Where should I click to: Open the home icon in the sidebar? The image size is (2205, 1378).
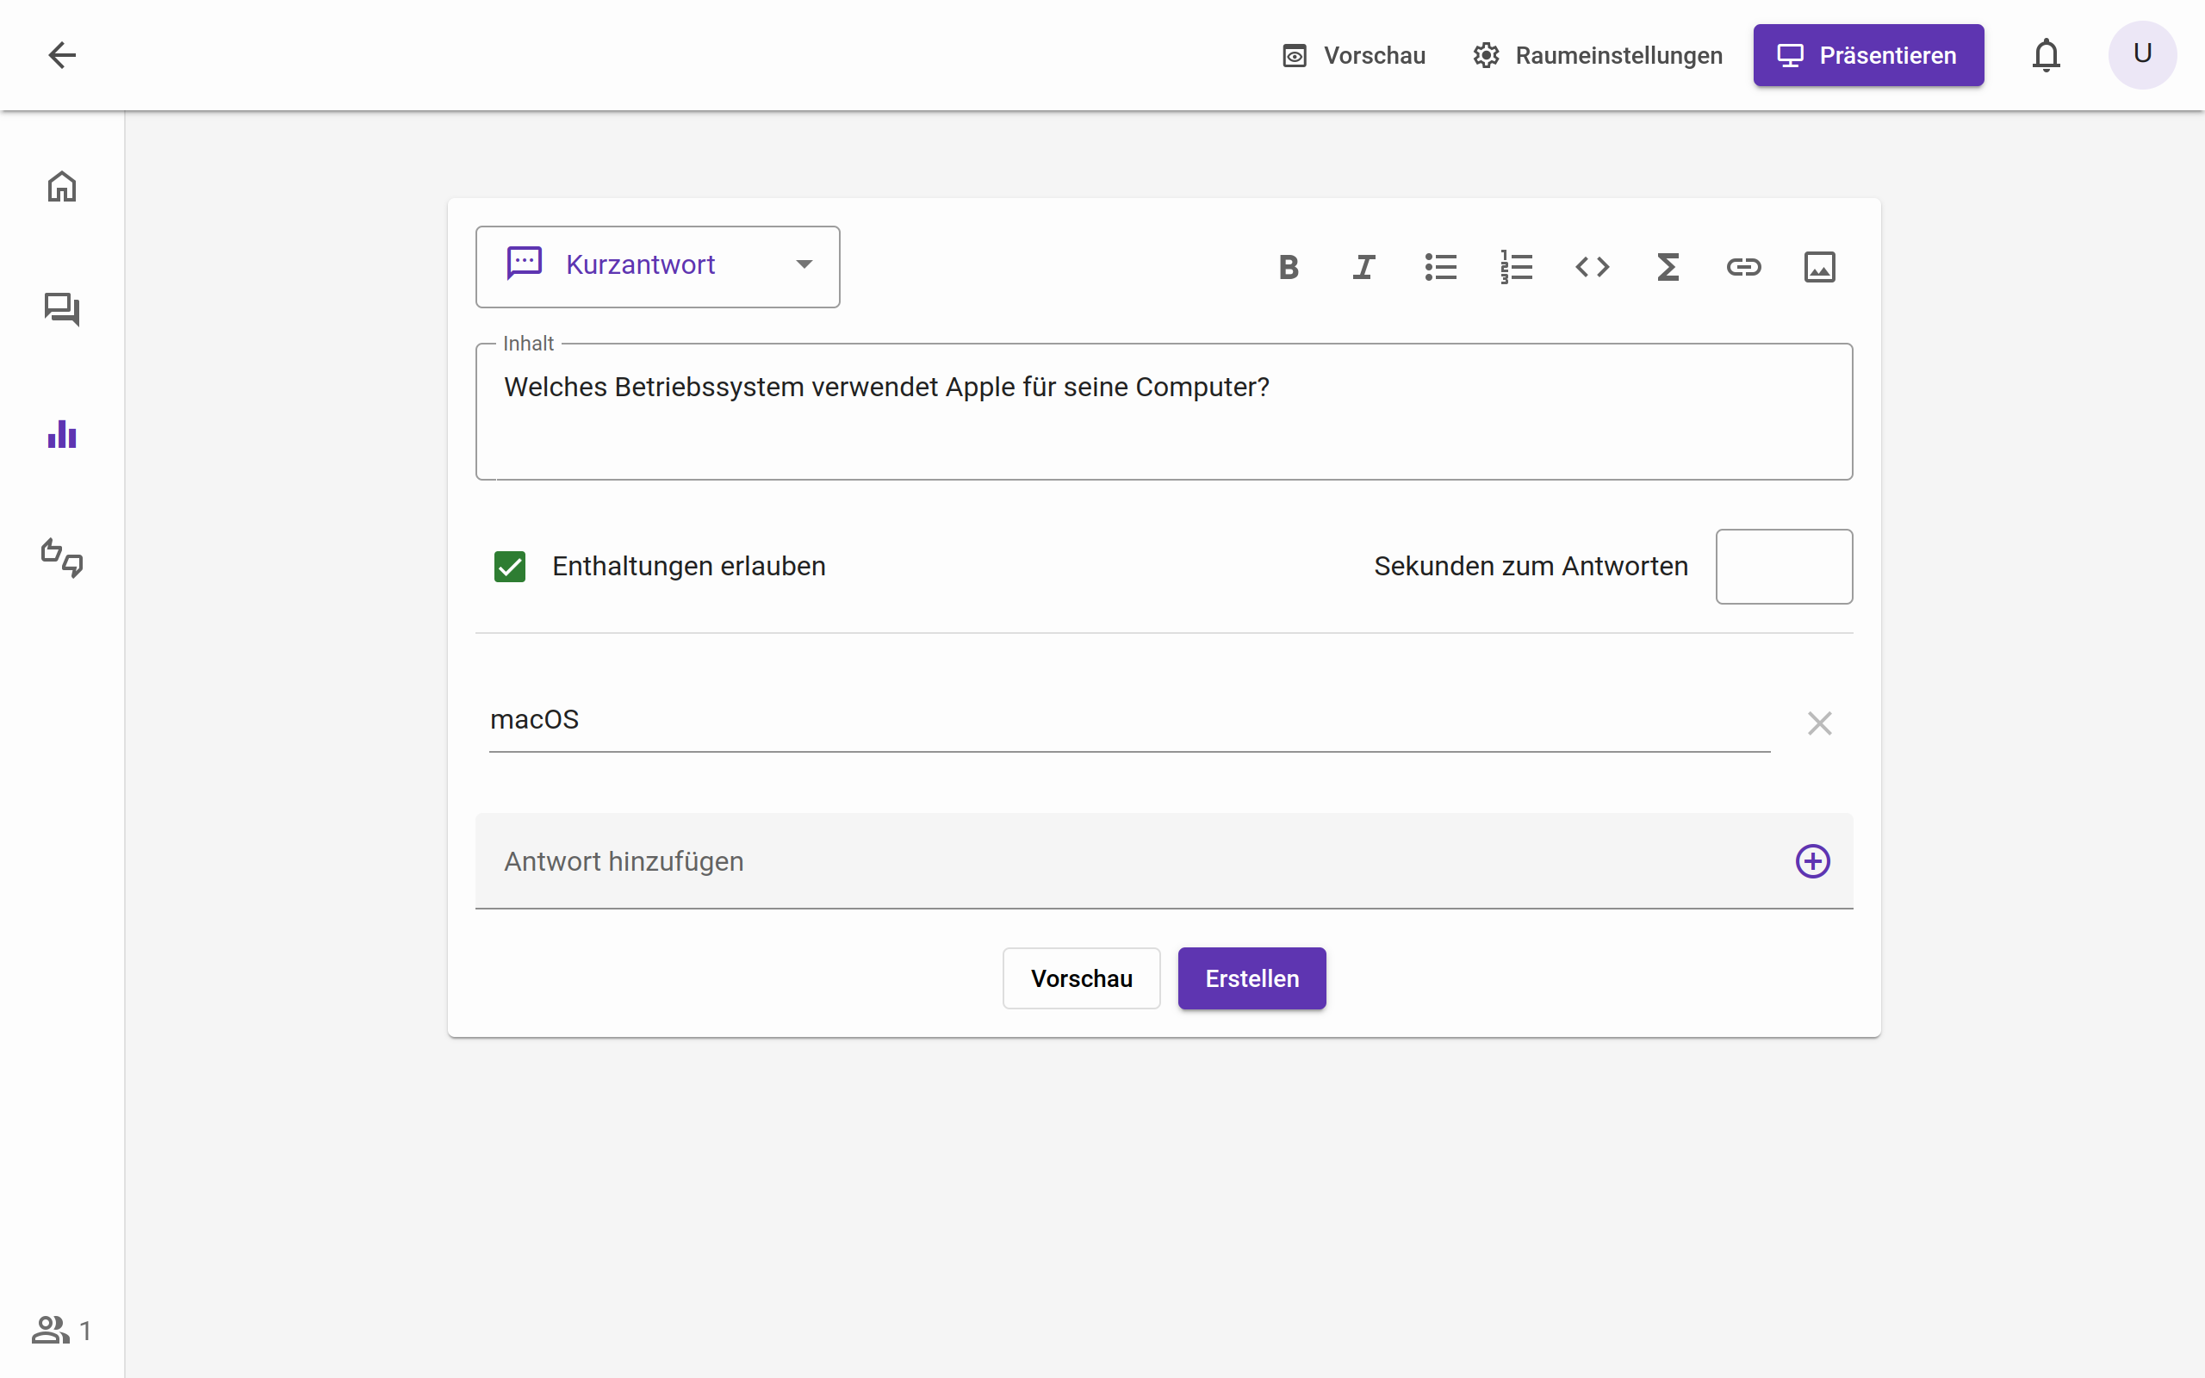coord(61,186)
